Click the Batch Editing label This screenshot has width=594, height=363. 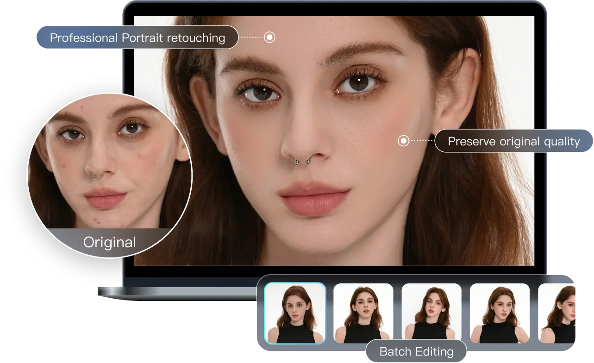[x=416, y=351]
